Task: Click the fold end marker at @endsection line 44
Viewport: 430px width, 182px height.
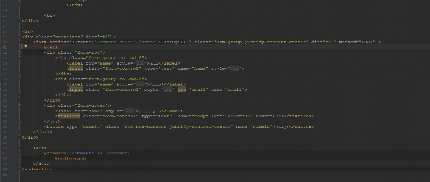Action: pos(19,169)
